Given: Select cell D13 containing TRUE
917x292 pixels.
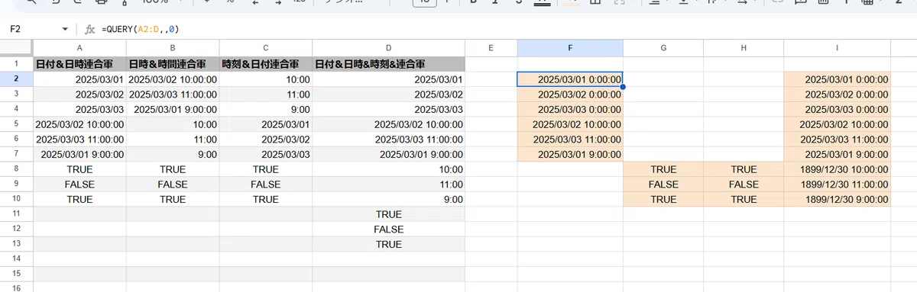Looking at the screenshot, I should tap(388, 244).
